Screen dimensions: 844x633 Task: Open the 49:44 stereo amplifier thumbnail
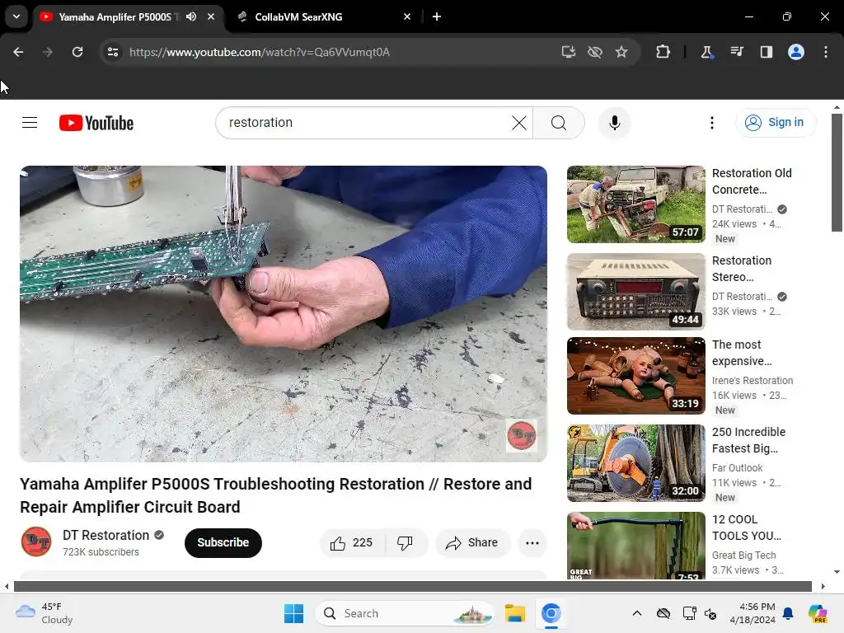click(x=635, y=291)
